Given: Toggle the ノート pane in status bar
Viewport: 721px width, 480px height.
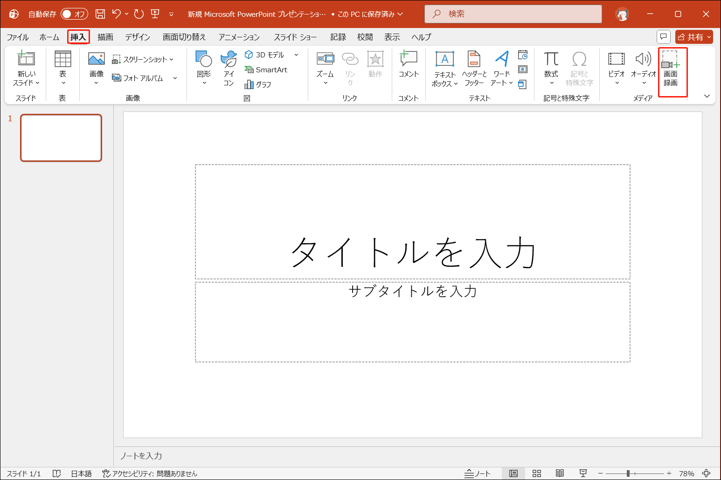Looking at the screenshot, I should click(x=478, y=473).
